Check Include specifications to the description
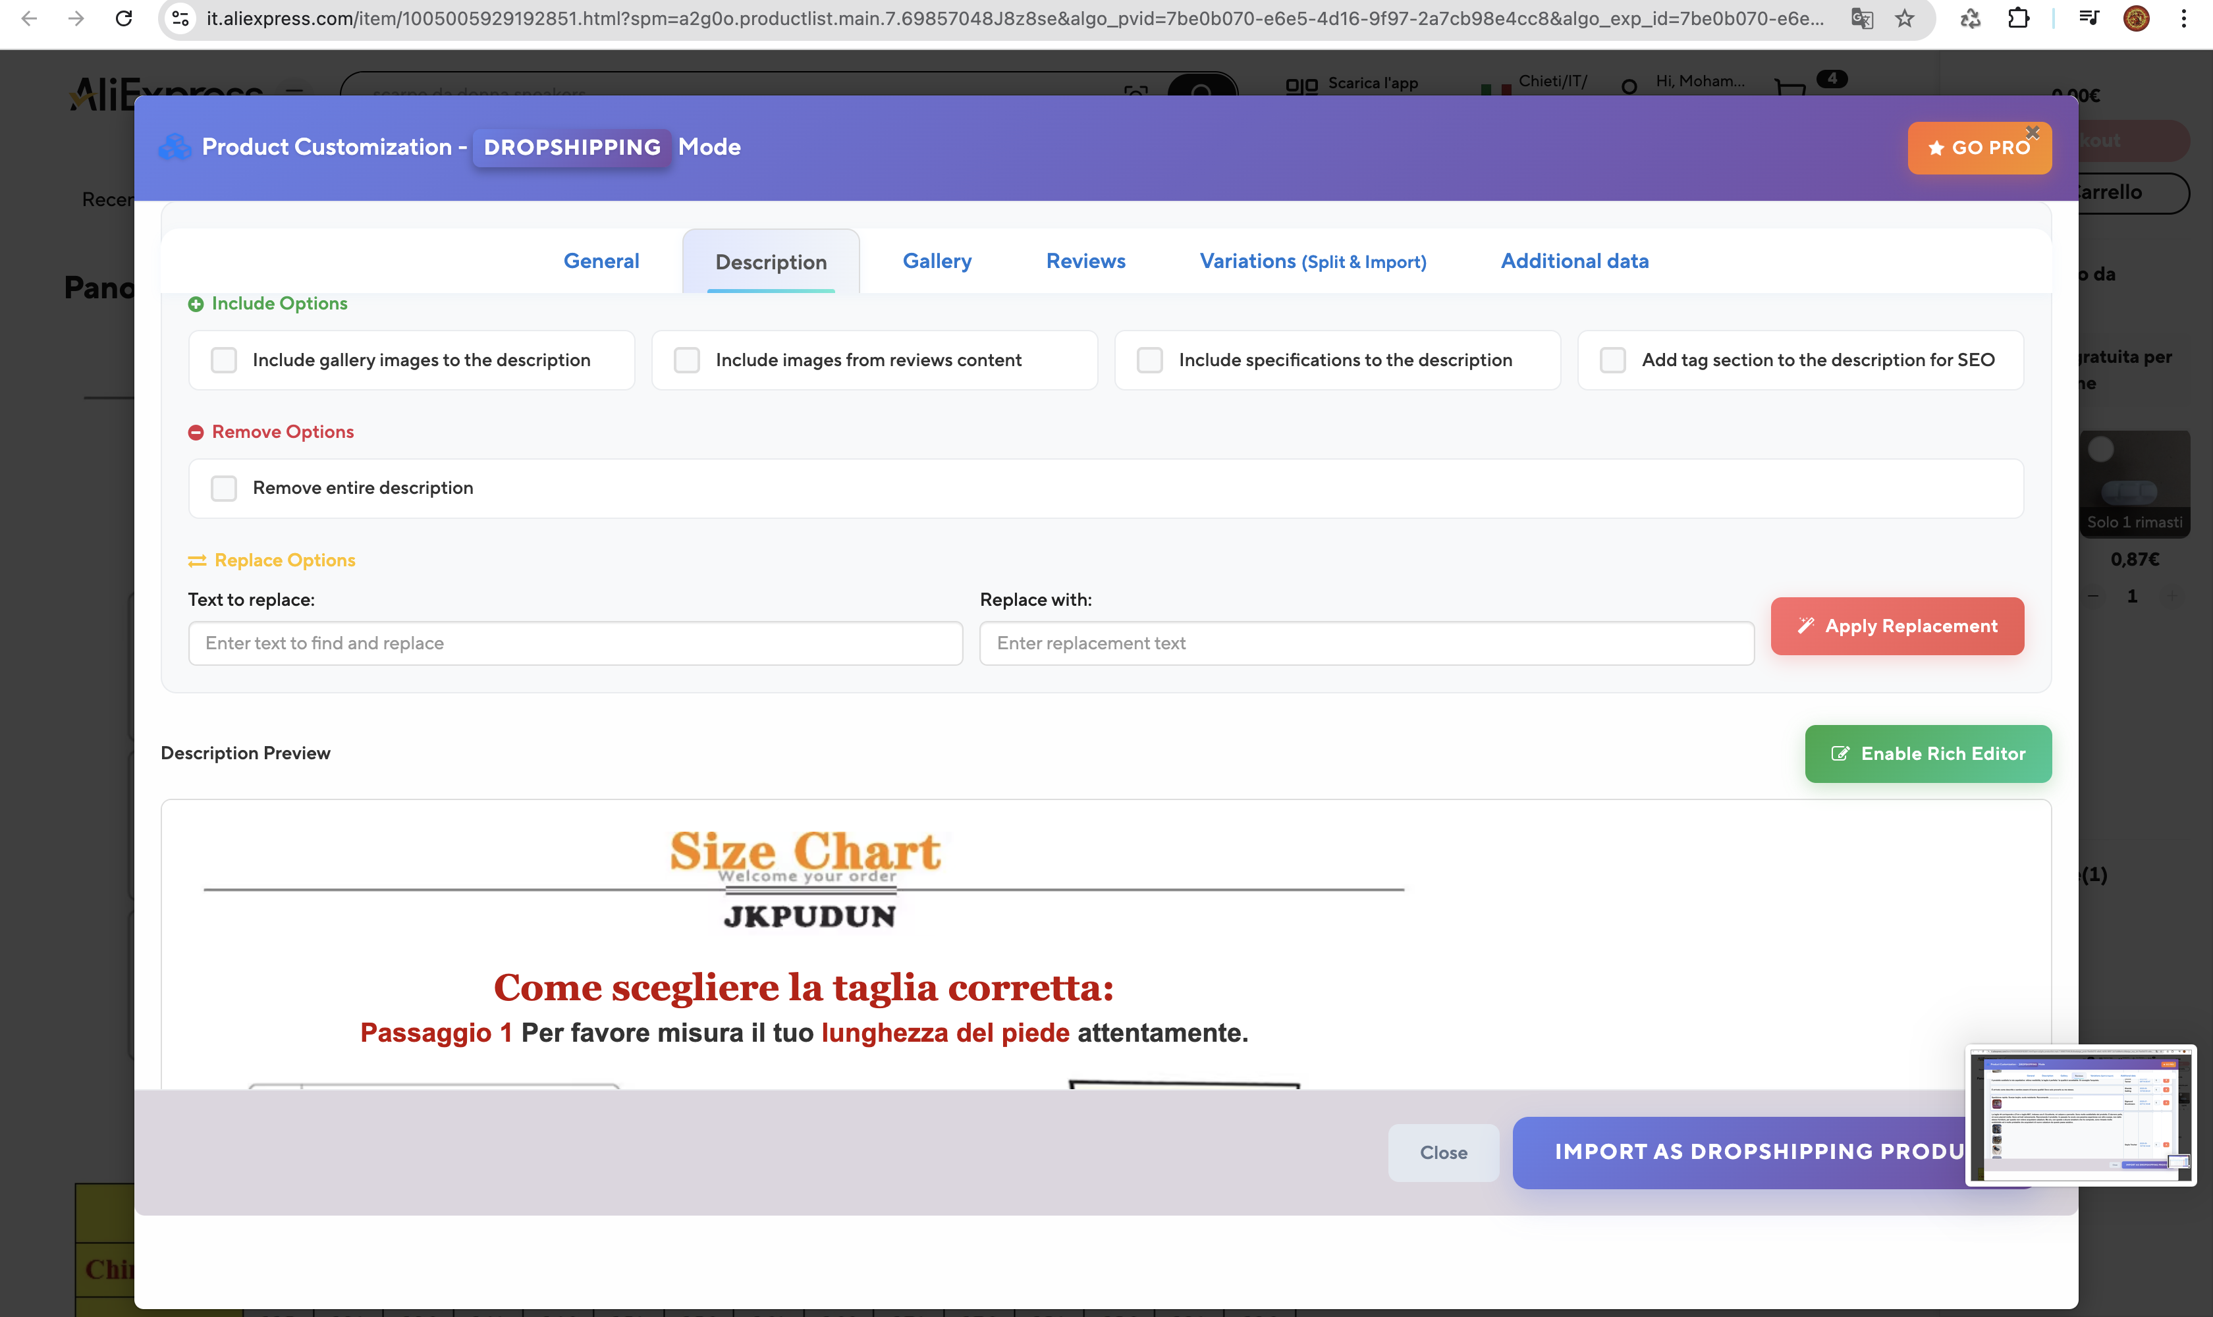Viewport: 2213px width, 1317px height. (x=1149, y=360)
